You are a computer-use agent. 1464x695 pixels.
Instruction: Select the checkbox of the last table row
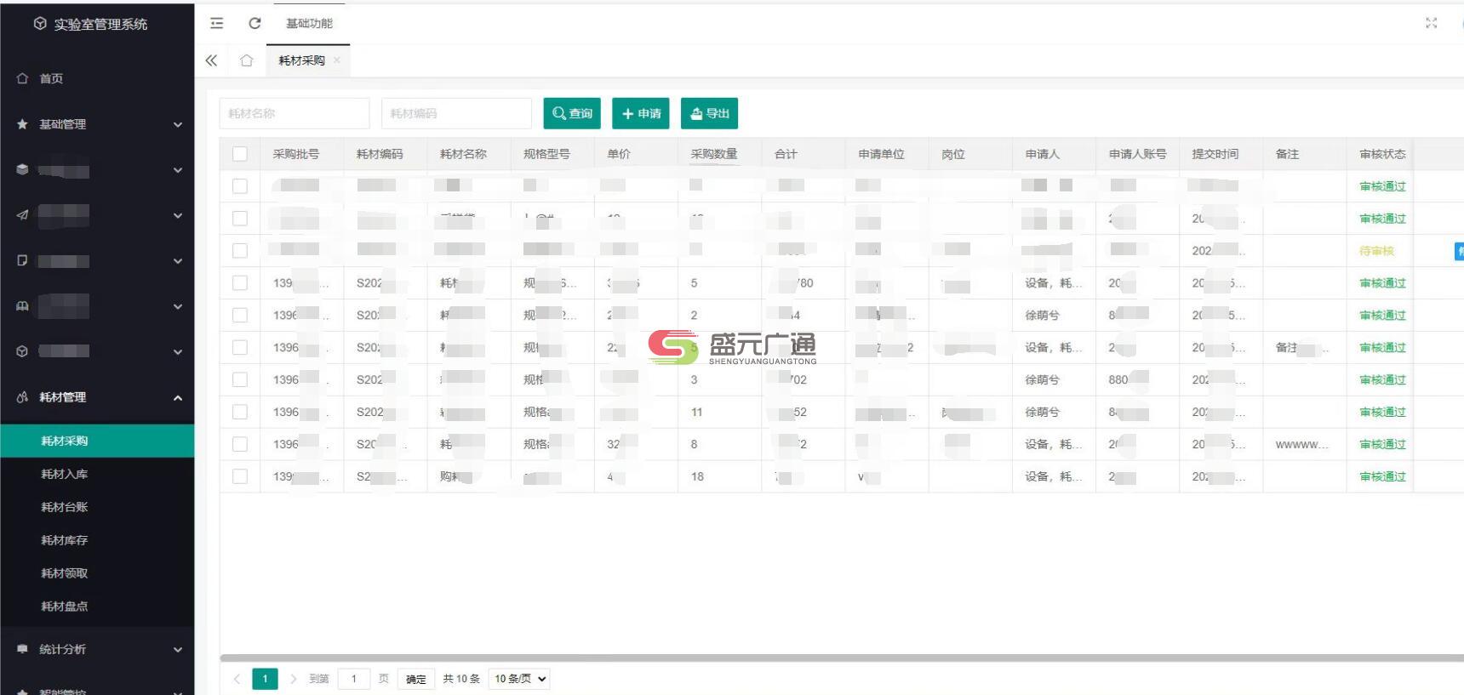click(x=240, y=476)
